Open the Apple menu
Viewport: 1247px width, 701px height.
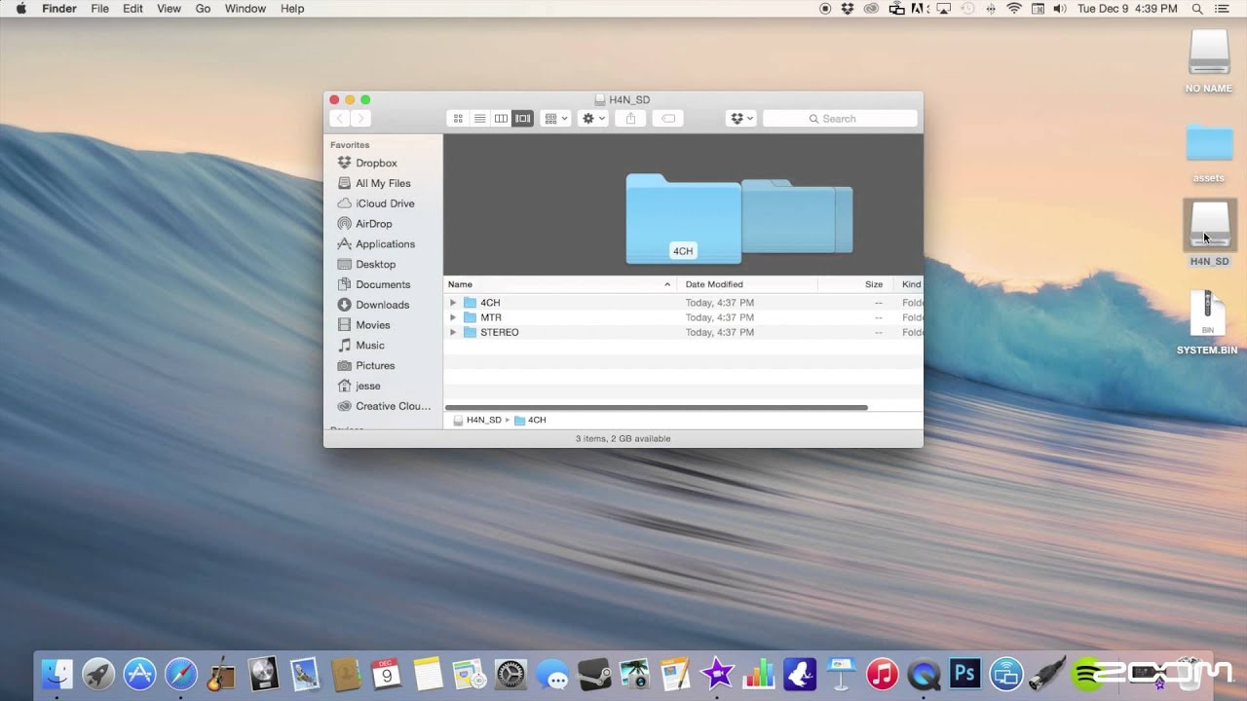point(20,9)
